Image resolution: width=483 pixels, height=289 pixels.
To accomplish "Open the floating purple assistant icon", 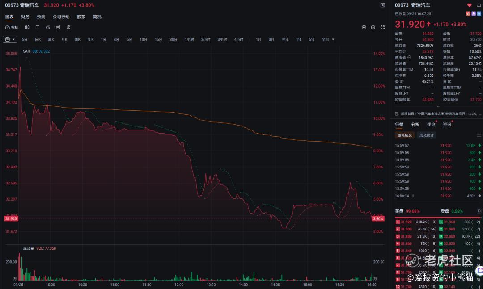I will pyautogui.click(x=479, y=271).
